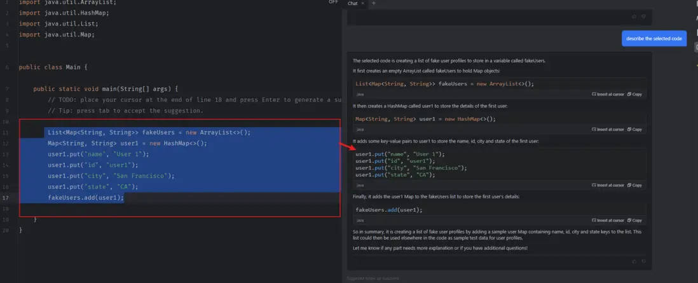
Task: Switch to the Chat tab
Action: pyautogui.click(x=353, y=3)
